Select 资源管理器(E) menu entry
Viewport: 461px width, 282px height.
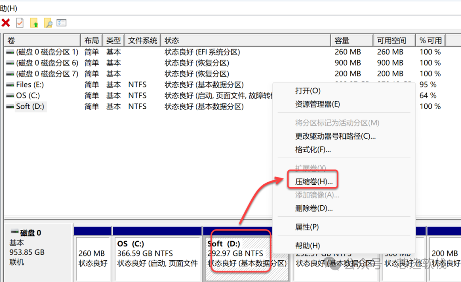[x=317, y=104]
